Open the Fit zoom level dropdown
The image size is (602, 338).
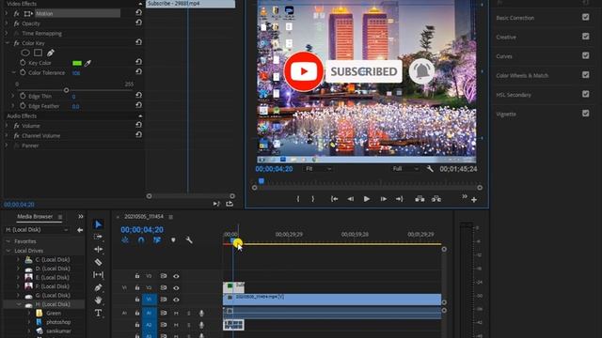[318, 169]
